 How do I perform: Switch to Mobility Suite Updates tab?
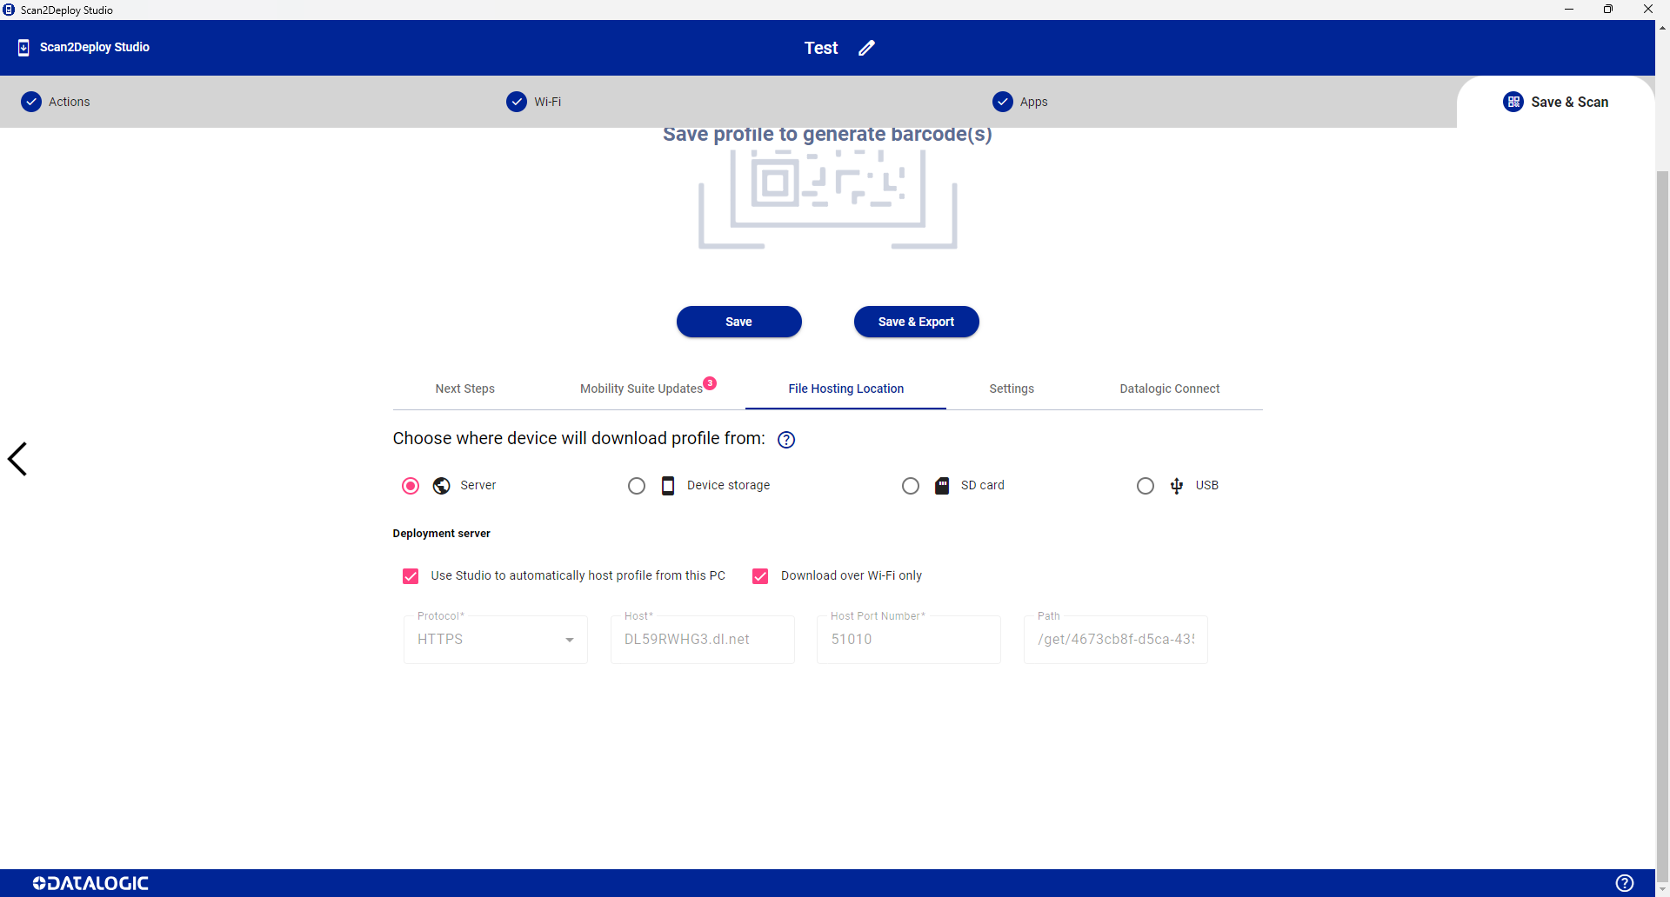pyautogui.click(x=641, y=389)
